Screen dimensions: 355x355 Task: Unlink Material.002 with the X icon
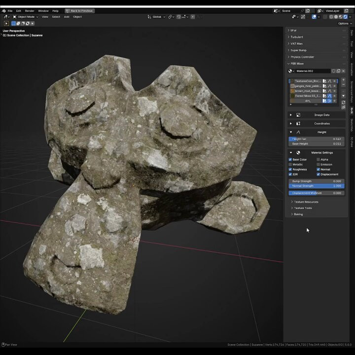[x=343, y=71]
